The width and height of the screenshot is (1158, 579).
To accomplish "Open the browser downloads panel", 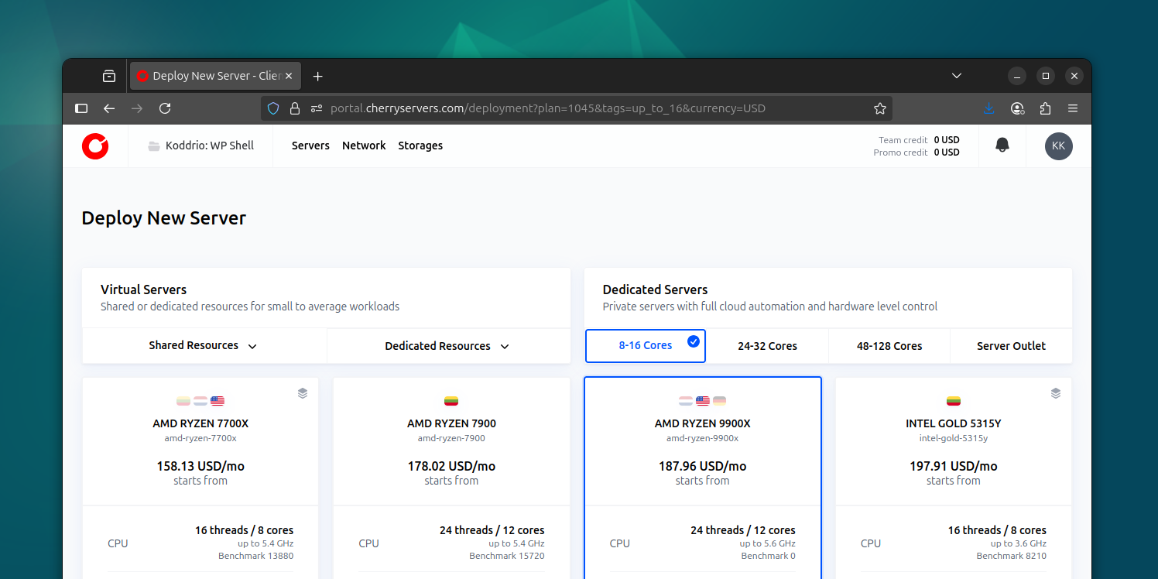I will pos(988,108).
